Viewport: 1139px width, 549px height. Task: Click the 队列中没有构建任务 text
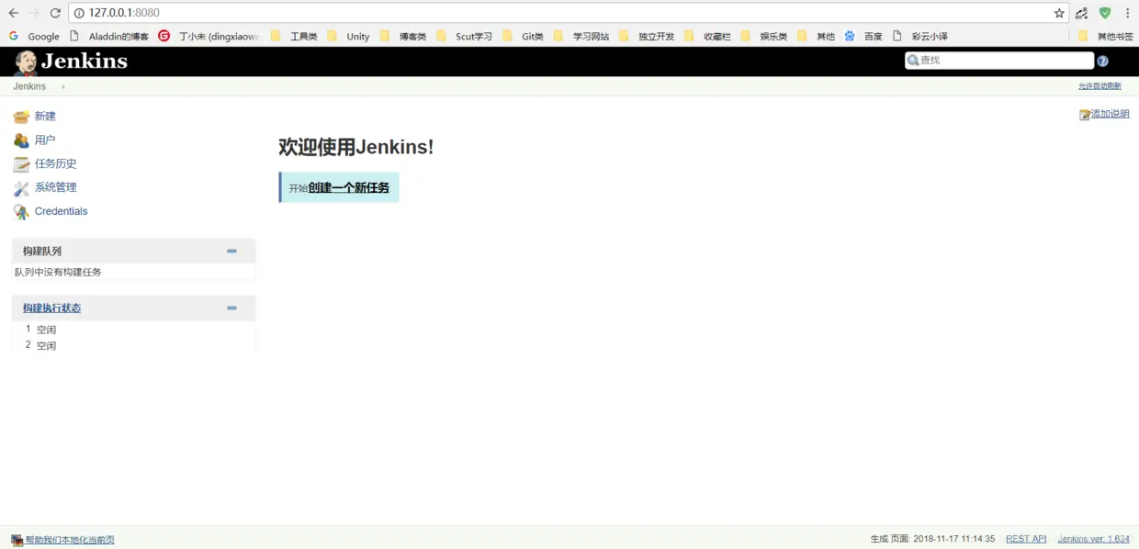point(58,272)
